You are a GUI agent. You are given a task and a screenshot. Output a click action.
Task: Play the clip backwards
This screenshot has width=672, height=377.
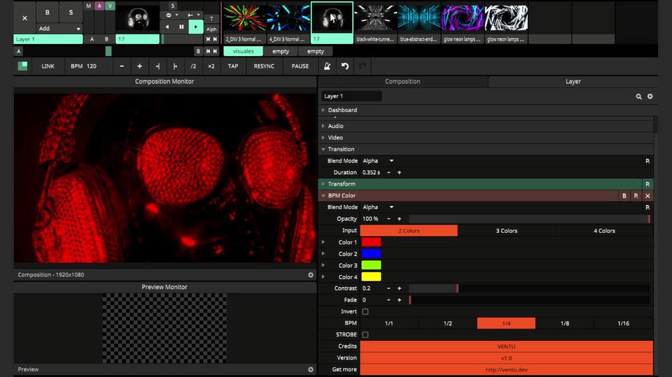[x=167, y=27]
